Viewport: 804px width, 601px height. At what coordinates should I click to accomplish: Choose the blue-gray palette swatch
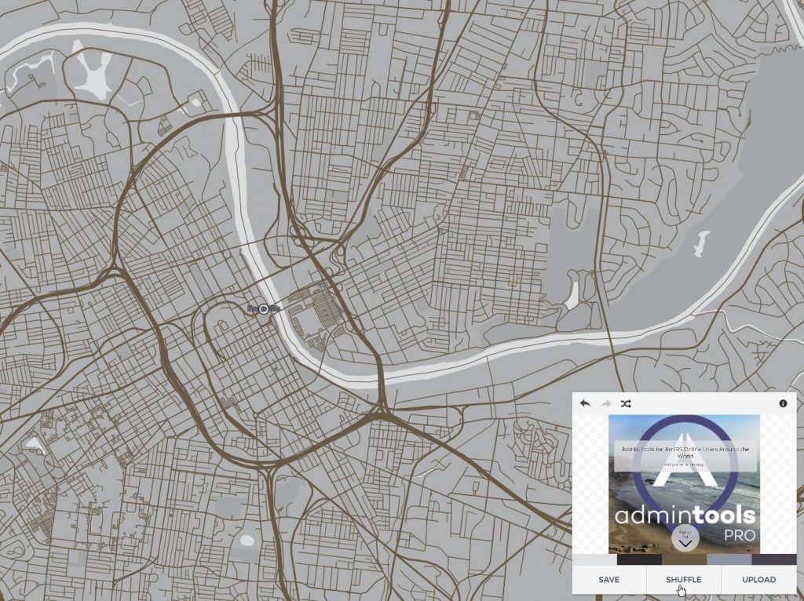pos(729,559)
